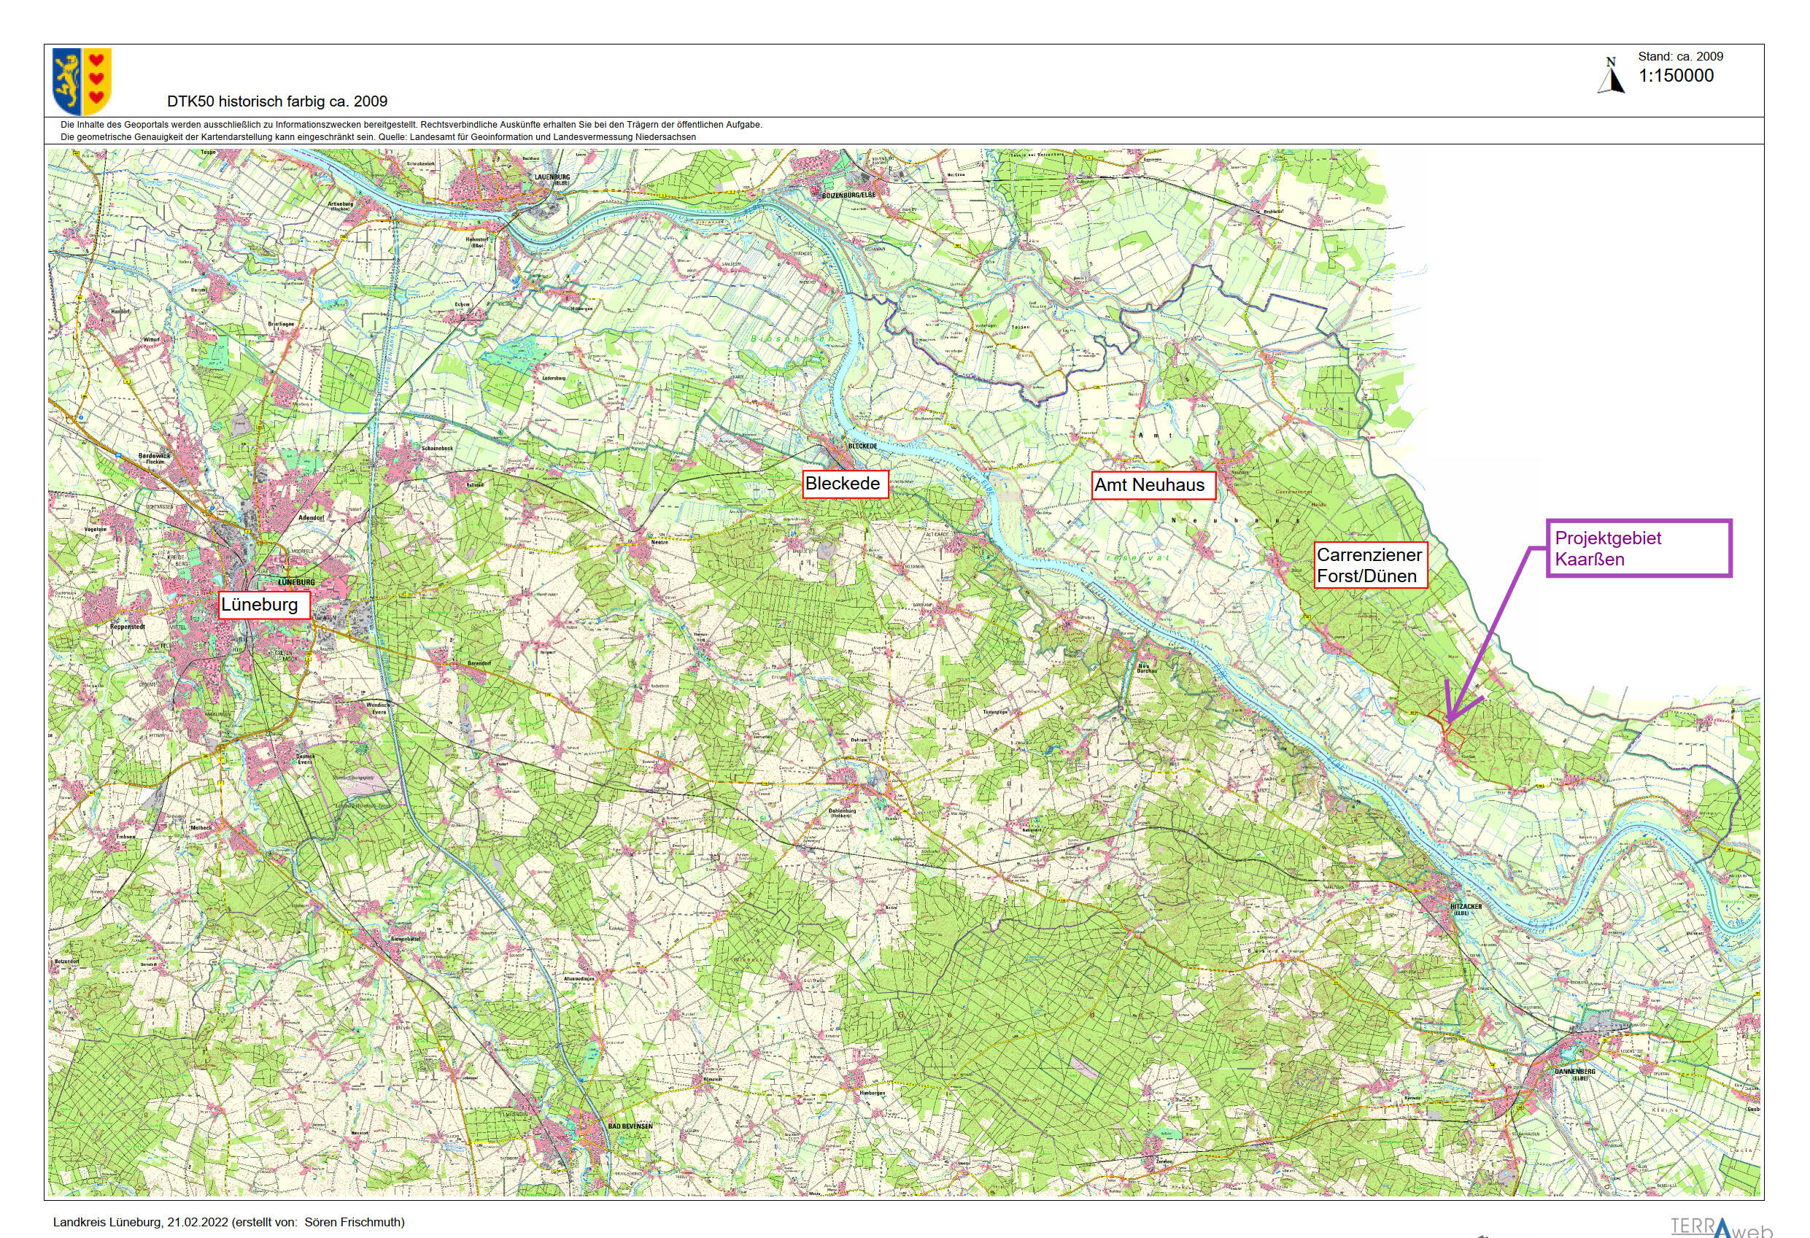Click the LAUENBURG town on map
Viewport: 1810px width, 1238px height.
[x=553, y=177]
